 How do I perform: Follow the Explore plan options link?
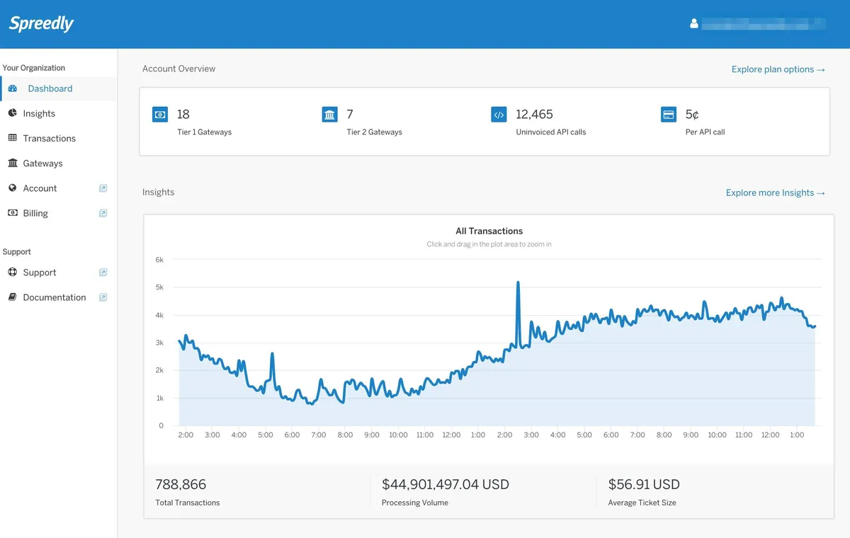(778, 69)
